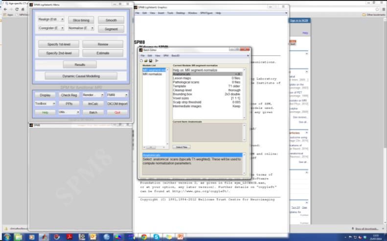Click the Segment button

pos(111,29)
